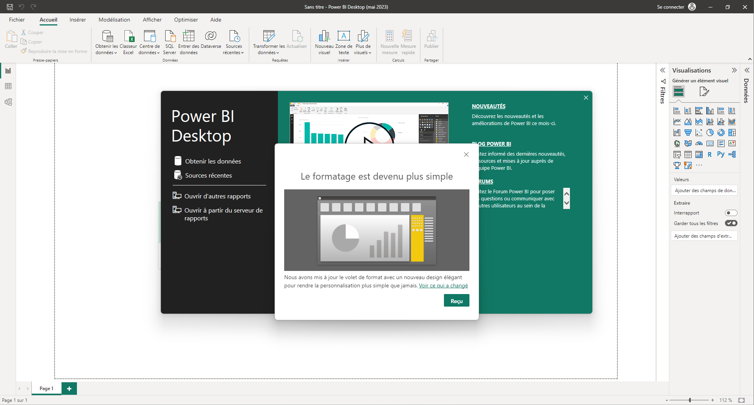The image size is (754, 405).
Task: Select the treemap visual
Action: [x=732, y=133]
